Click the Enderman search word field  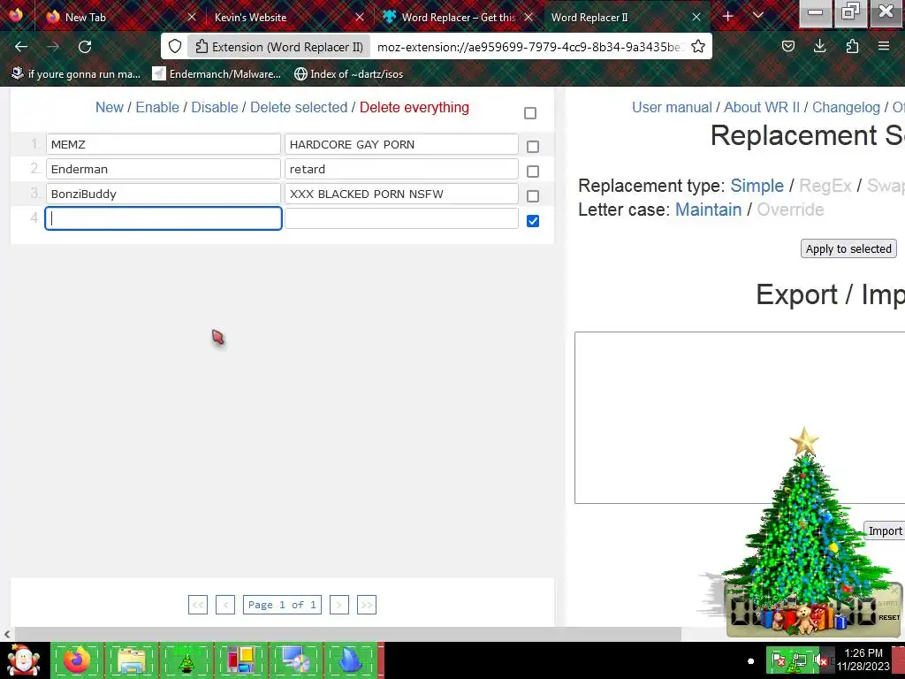(164, 169)
